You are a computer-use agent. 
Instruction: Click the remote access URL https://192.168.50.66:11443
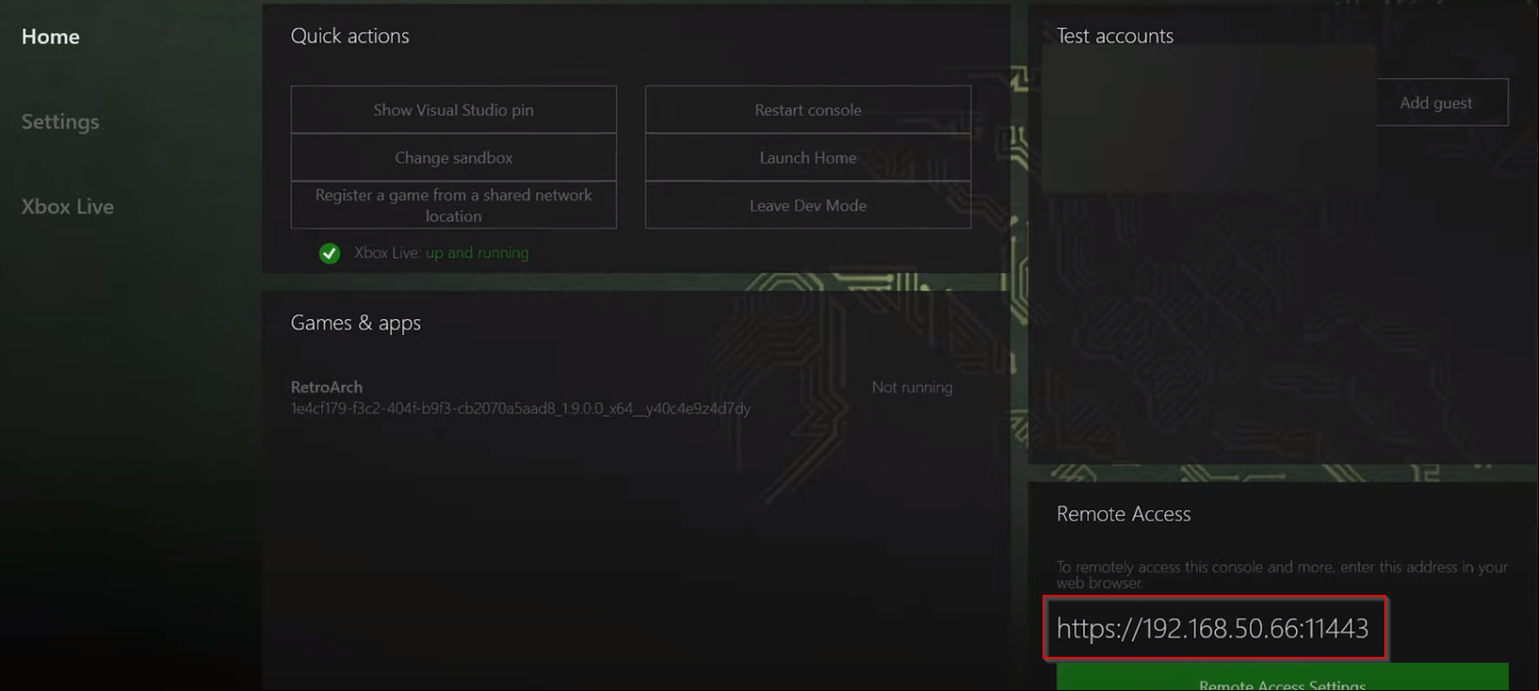point(1212,628)
